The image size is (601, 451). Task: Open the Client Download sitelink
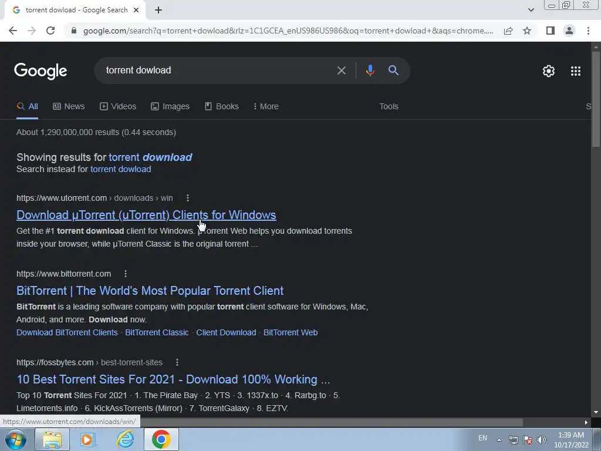226,332
